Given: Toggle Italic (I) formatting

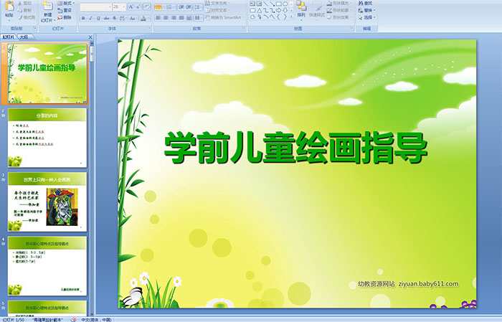Looking at the screenshot, I should [90, 18].
